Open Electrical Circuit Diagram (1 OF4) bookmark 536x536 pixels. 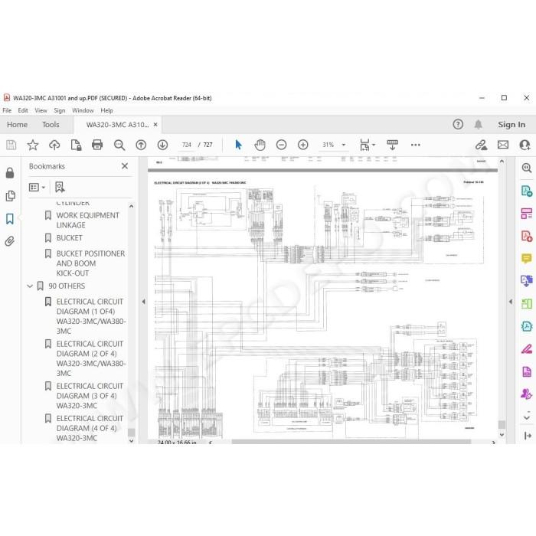coord(90,316)
